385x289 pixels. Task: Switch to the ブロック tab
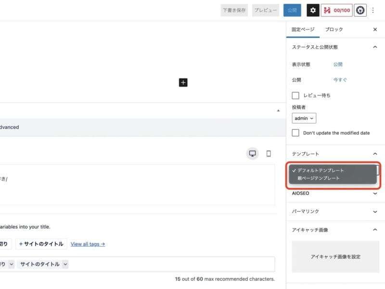(334, 29)
